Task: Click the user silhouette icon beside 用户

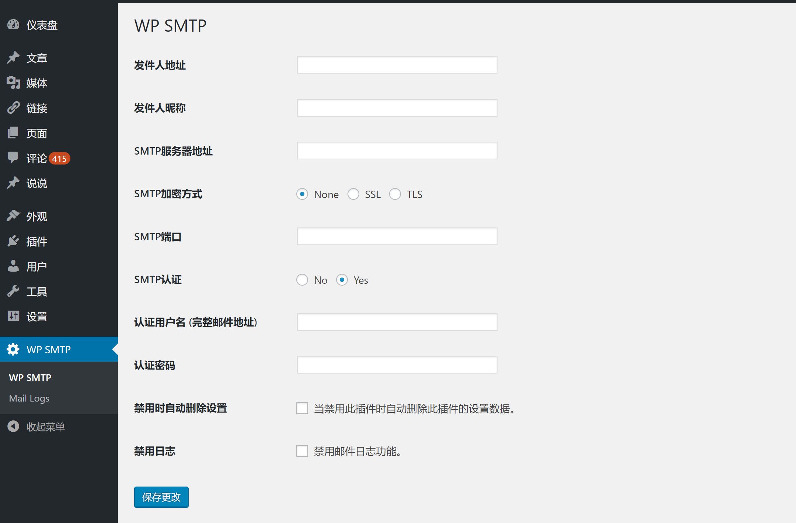Action: (13, 266)
